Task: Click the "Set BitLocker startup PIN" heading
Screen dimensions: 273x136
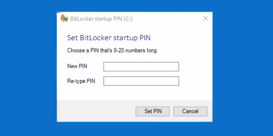Action: pyautogui.click(x=109, y=37)
